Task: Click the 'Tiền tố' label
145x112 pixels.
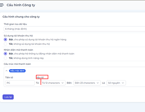Action: coord(9,77)
